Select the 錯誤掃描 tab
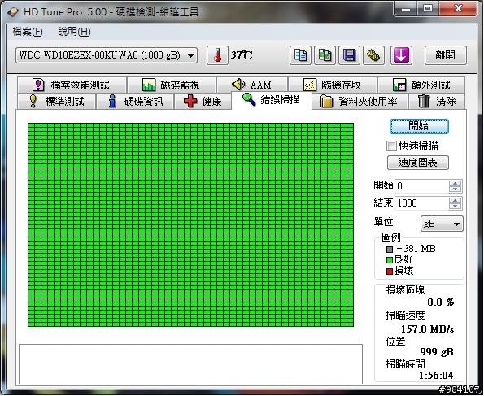This screenshot has height=396, width=484. [271, 100]
